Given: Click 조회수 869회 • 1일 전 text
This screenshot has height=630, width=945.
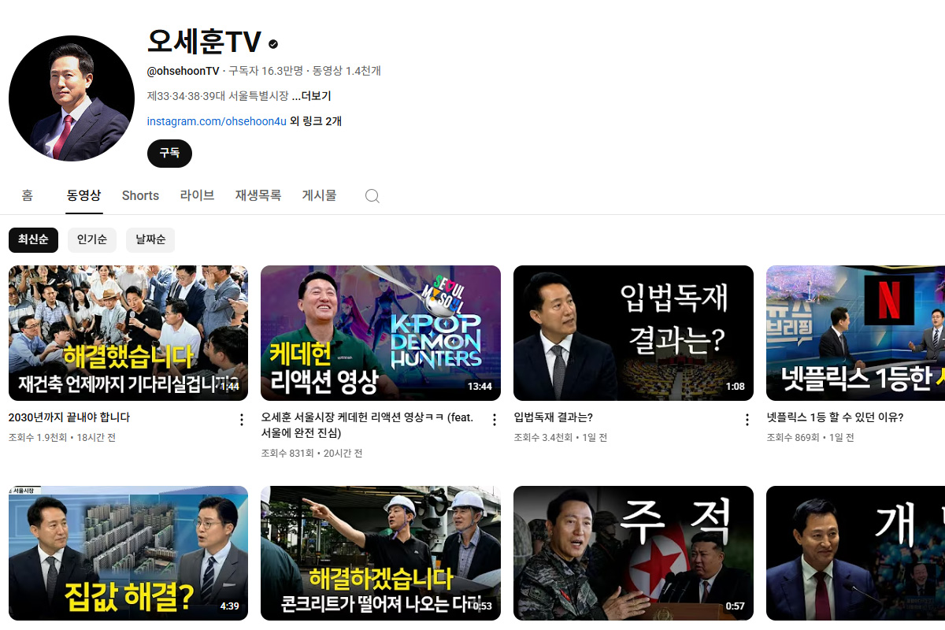Looking at the screenshot, I should coord(809,437).
